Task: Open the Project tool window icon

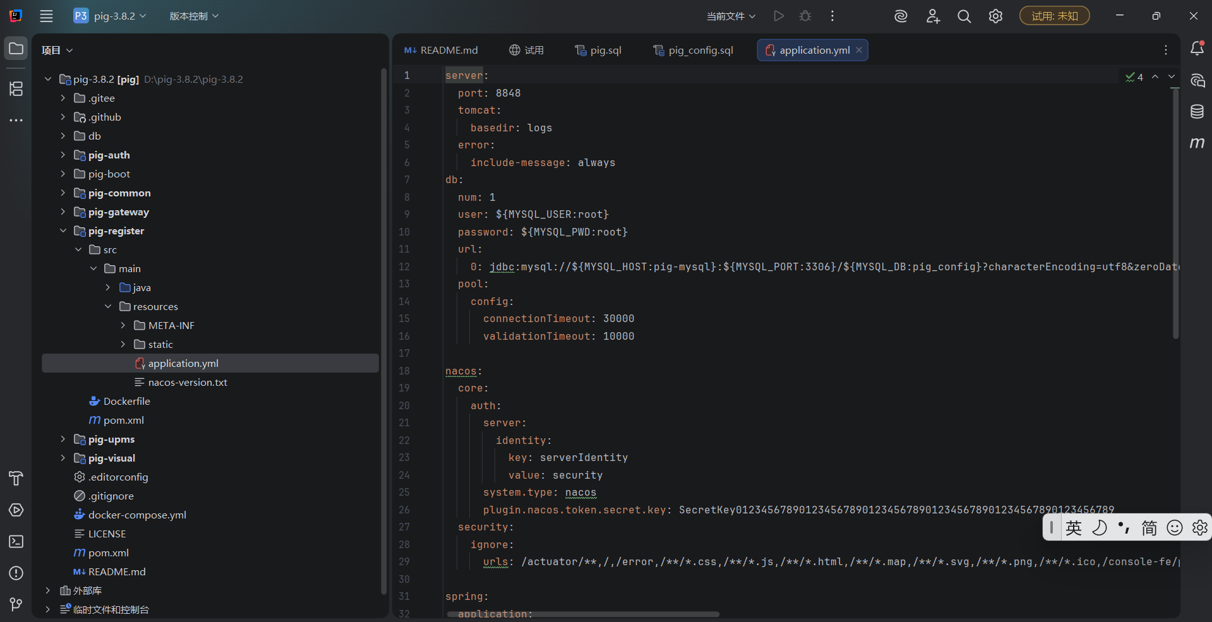Action: pyautogui.click(x=16, y=49)
